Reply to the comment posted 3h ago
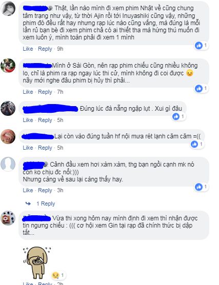Viewport: 219px width, 285px height. click(45, 190)
